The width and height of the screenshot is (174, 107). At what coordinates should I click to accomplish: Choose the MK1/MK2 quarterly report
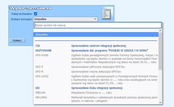pos(96,99)
